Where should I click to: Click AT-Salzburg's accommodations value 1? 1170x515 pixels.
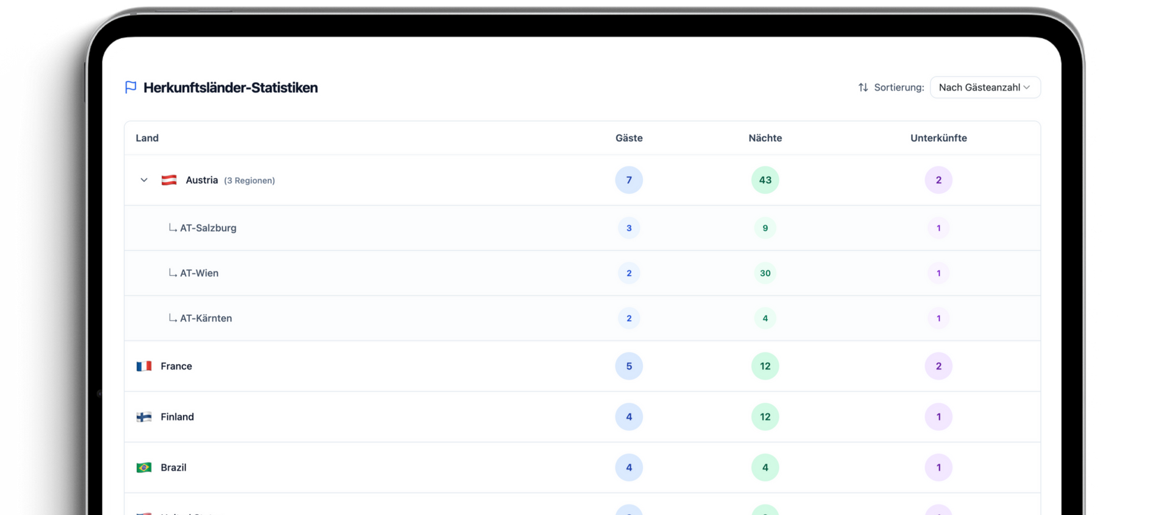pyautogui.click(x=938, y=228)
